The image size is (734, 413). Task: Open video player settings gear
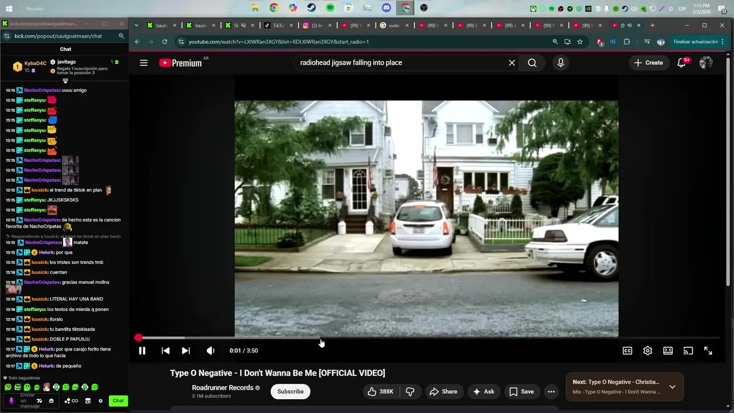pyautogui.click(x=647, y=350)
